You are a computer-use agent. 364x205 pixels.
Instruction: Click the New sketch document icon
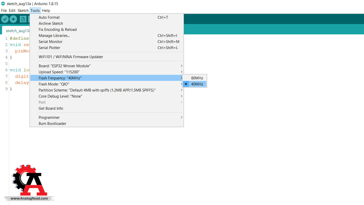point(23,19)
